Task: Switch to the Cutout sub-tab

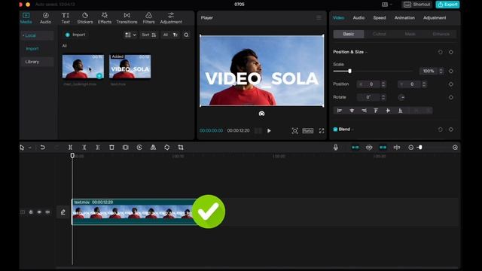Action: coord(380,34)
